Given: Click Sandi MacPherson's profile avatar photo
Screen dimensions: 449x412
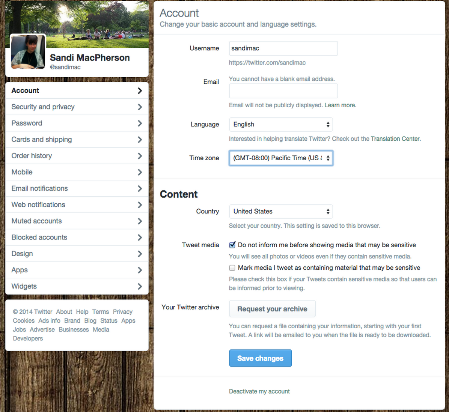Looking at the screenshot, I should [x=28, y=52].
